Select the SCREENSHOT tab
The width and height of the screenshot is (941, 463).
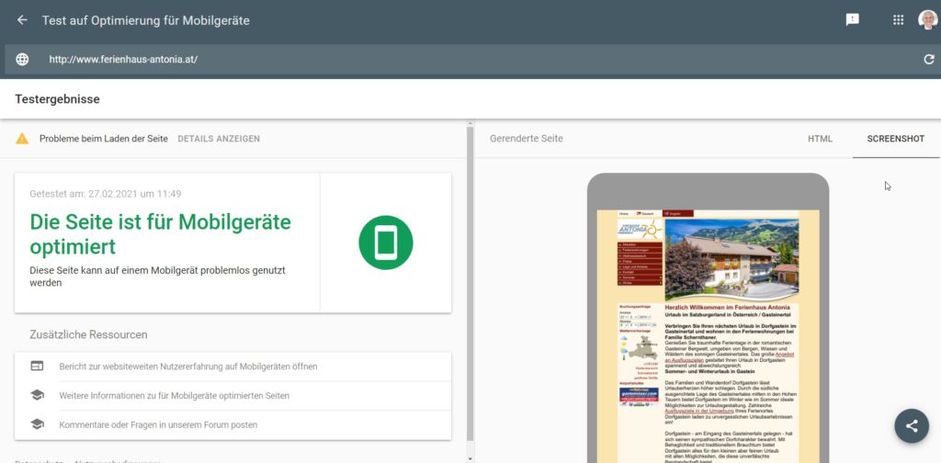point(895,139)
